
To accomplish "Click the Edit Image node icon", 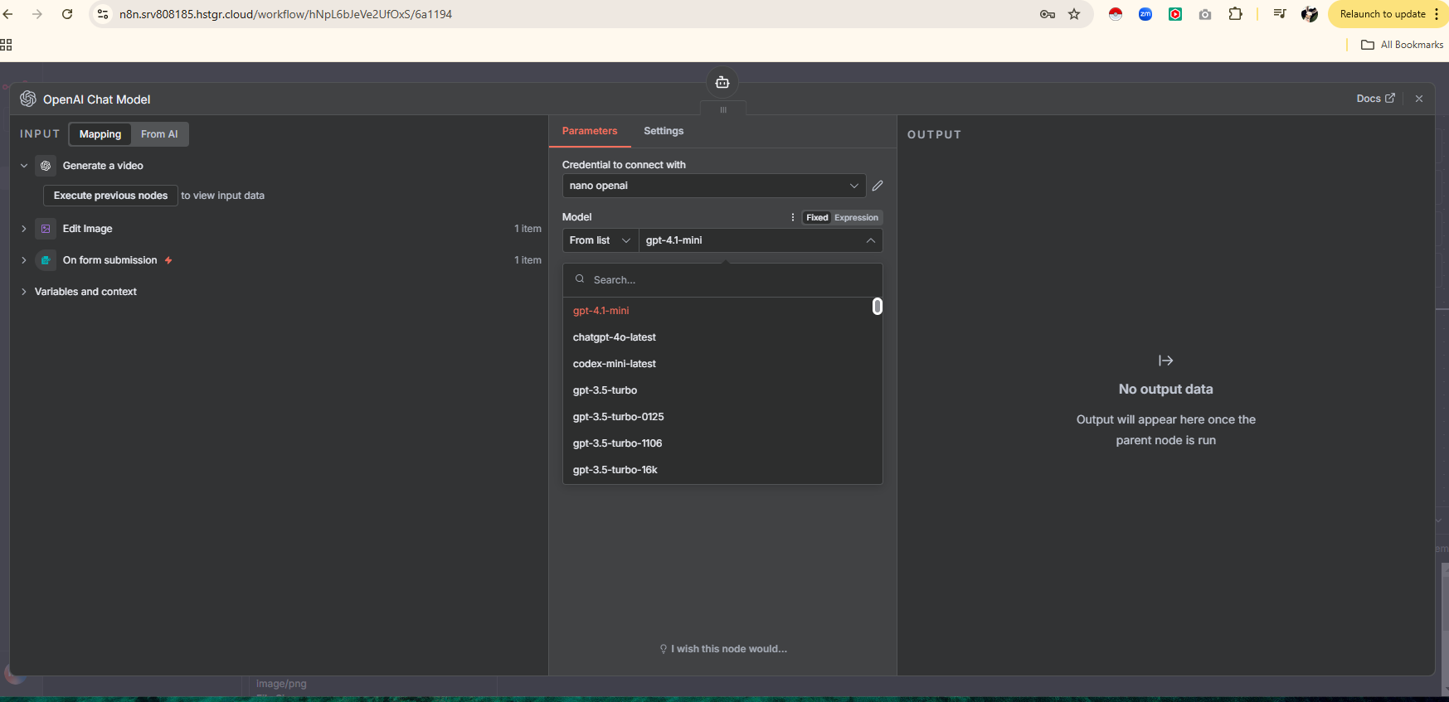I will 46,229.
